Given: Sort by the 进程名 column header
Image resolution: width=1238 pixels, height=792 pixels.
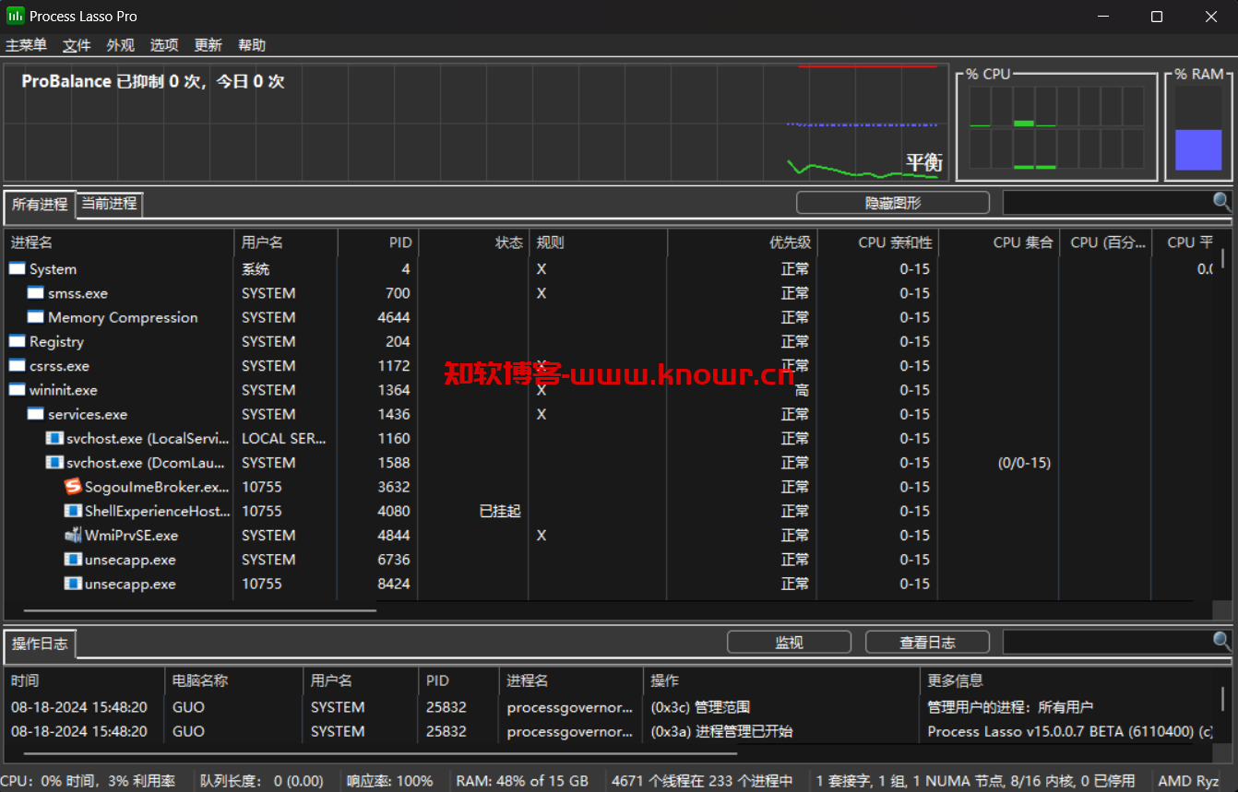Looking at the screenshot, I should [x=119, y=242].
